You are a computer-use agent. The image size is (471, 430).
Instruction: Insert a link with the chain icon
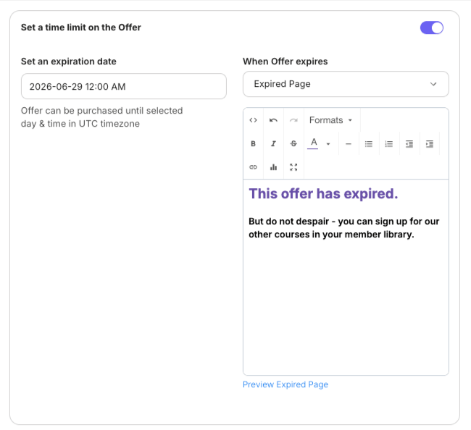[253, 166]
